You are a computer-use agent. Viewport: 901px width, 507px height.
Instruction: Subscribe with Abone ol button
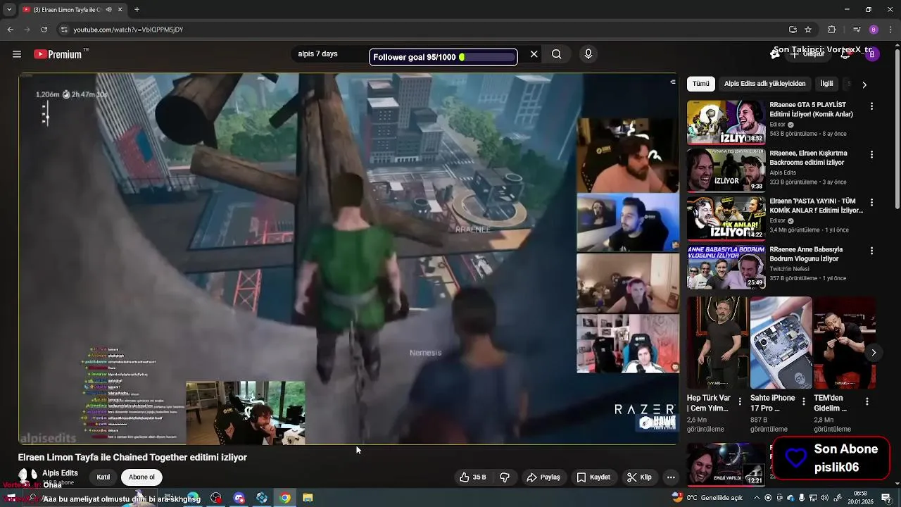[141, 477]
